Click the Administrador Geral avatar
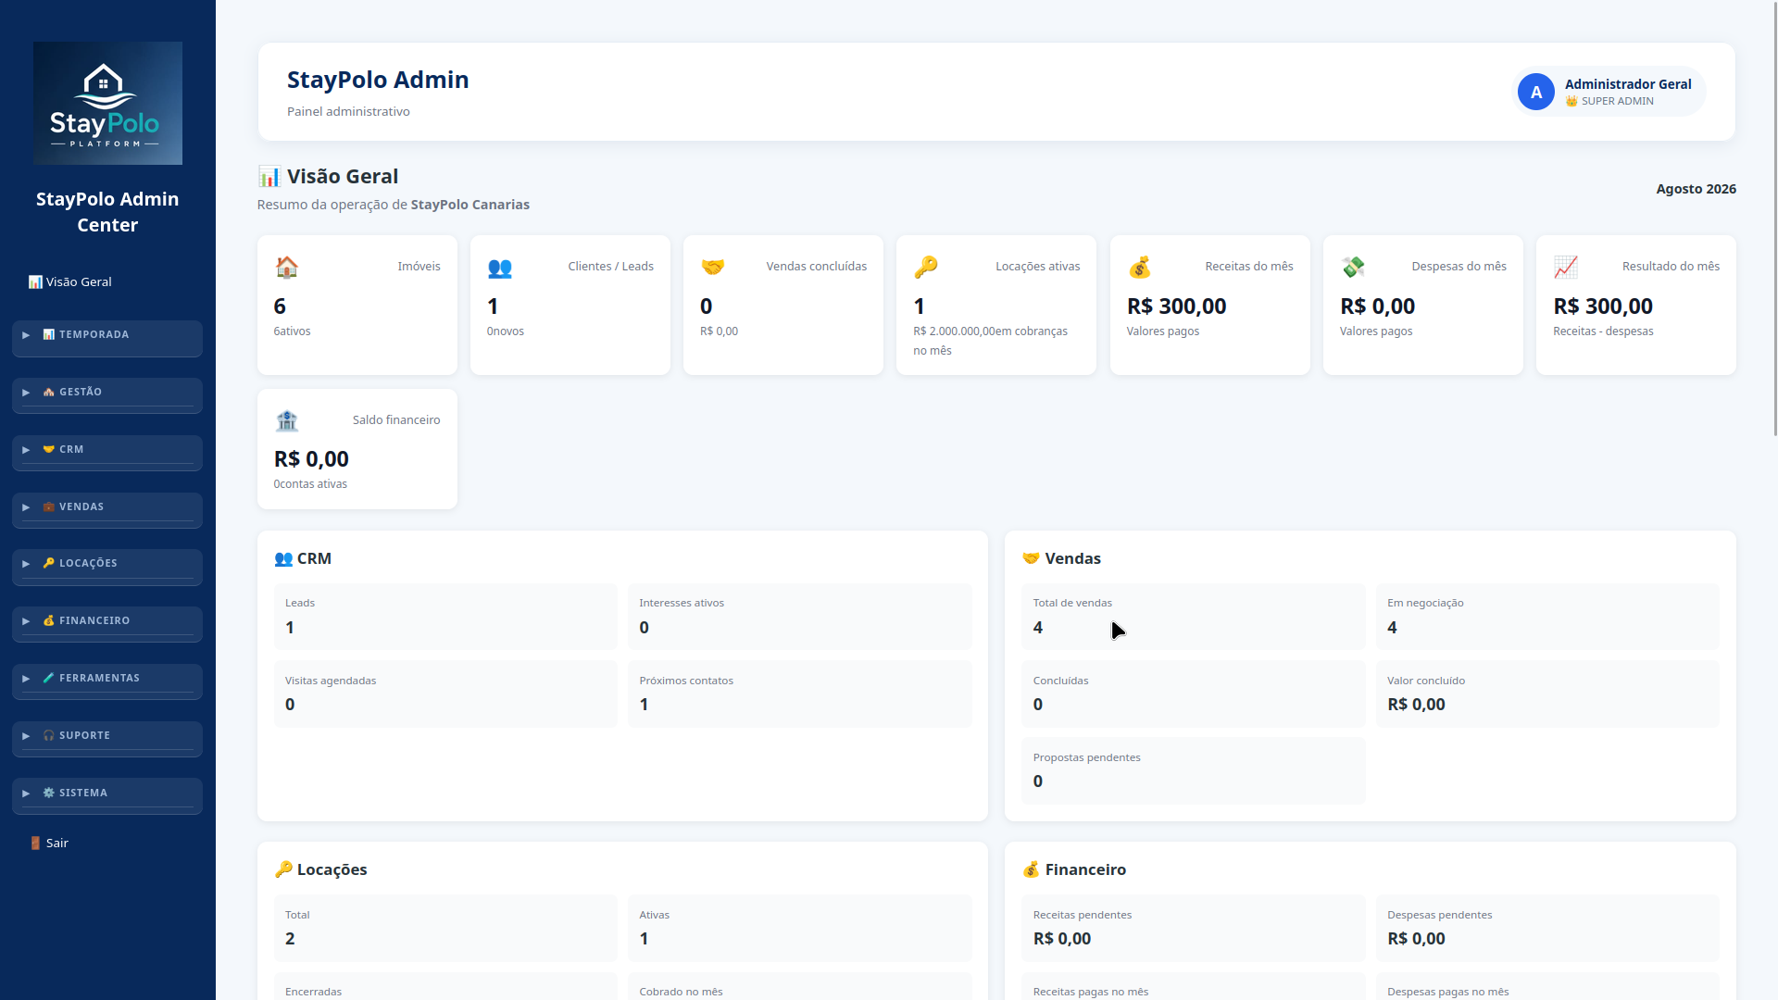 (x=1535, y=92)
